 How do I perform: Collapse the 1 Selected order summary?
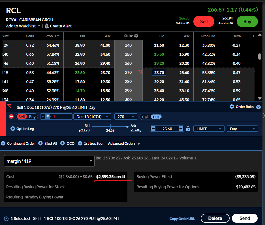(x=6, y=219)
